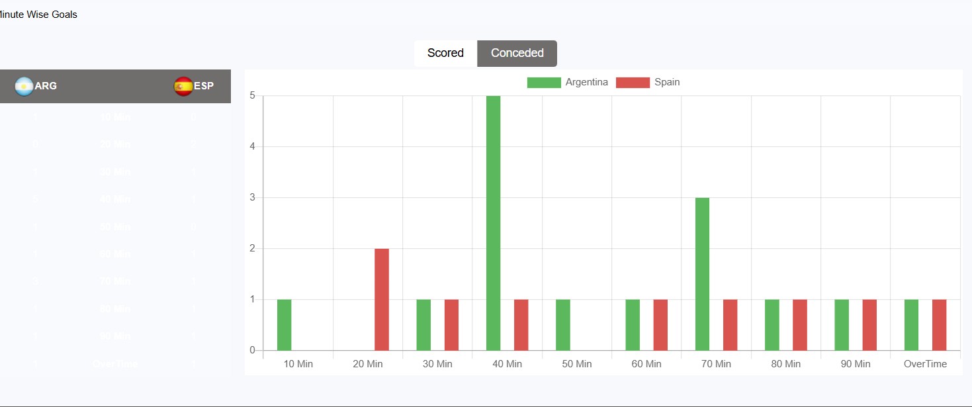Click Argentina's green bar at 50 Min
This screenshot has width=972, height=407.
point(563,324)
